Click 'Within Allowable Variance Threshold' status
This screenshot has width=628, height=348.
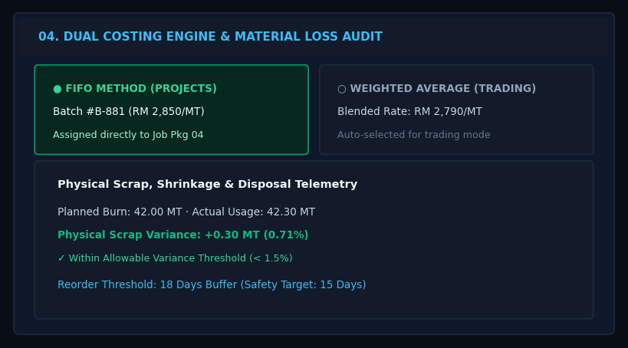point(175,258)
